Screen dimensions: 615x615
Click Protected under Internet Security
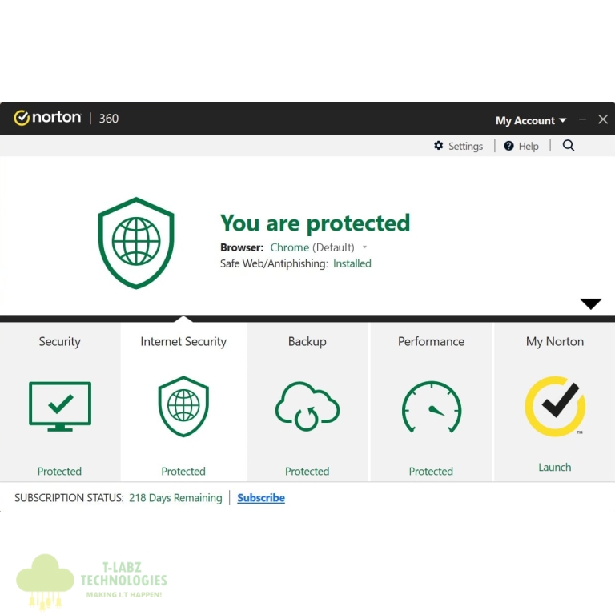(x=183, y=471)
